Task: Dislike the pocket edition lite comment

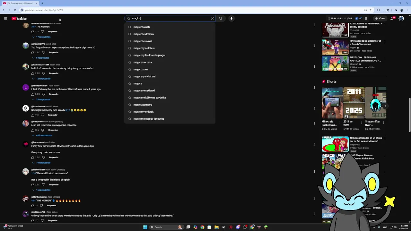Action: 43,130
